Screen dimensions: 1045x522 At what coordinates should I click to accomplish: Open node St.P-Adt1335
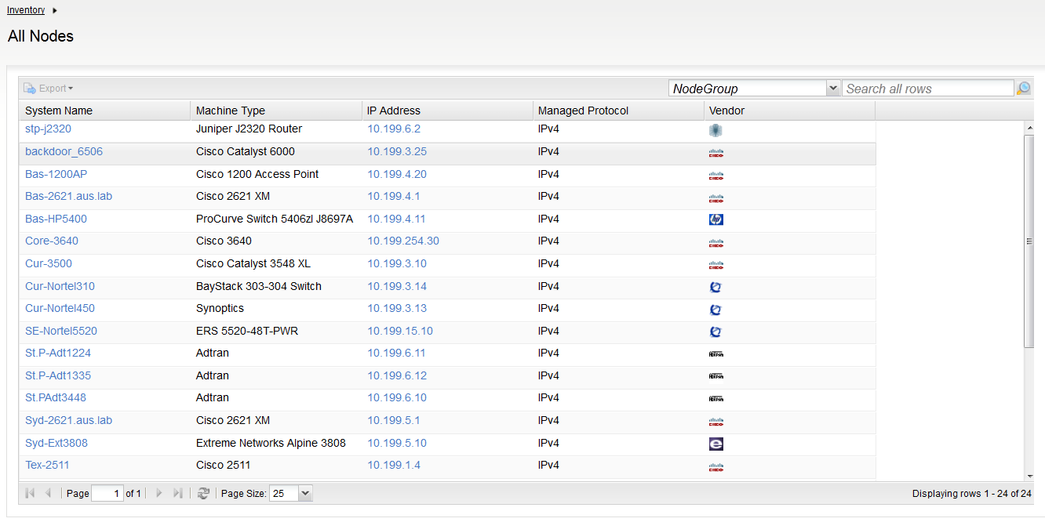[x=58, y=375]
